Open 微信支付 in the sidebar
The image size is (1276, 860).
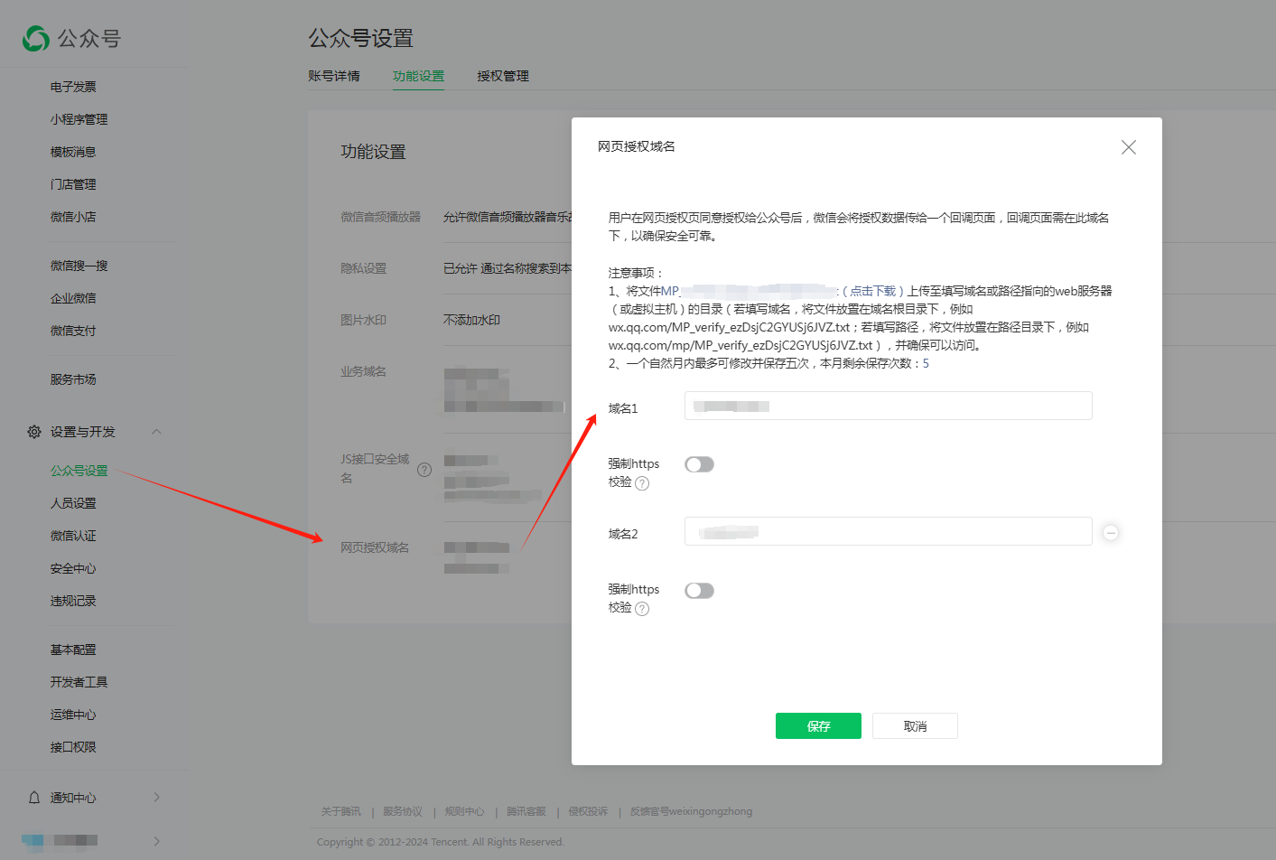73,331
